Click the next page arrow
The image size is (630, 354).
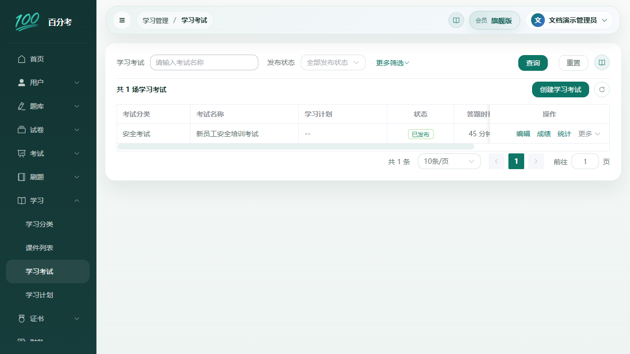coord(536,161)
